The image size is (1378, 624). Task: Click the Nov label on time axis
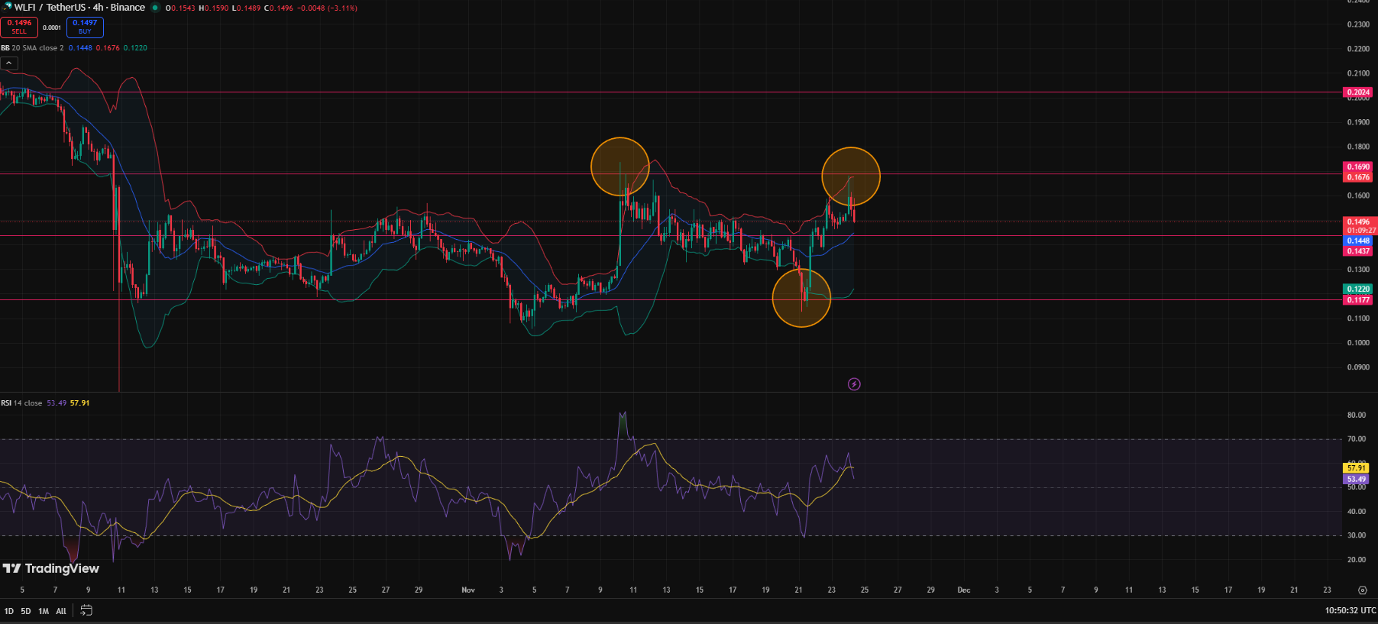(x=468, y=590)
